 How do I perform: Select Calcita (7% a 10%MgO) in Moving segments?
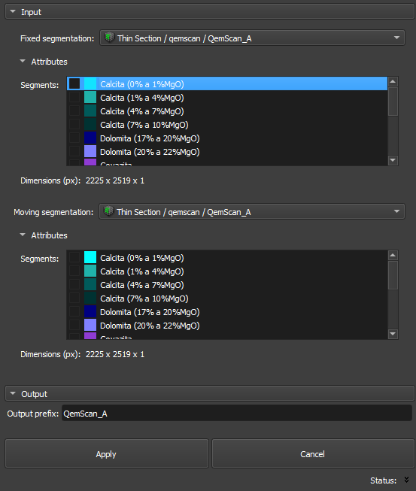(144, 299)
